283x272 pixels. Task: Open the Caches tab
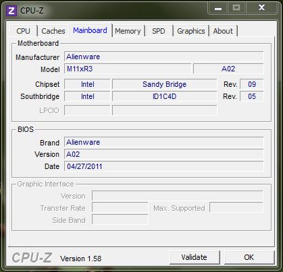coord(53,31)
